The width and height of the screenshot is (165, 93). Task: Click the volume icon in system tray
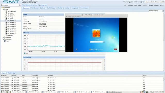coord(151,92)
